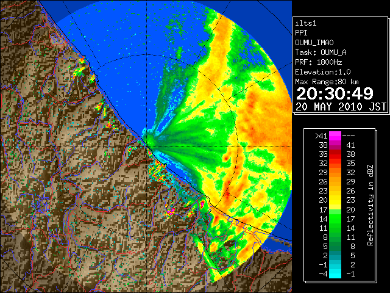Click the '20' value in legend's left column
The height and width of the screenshot is (293, 390).
tap(323, 200)
